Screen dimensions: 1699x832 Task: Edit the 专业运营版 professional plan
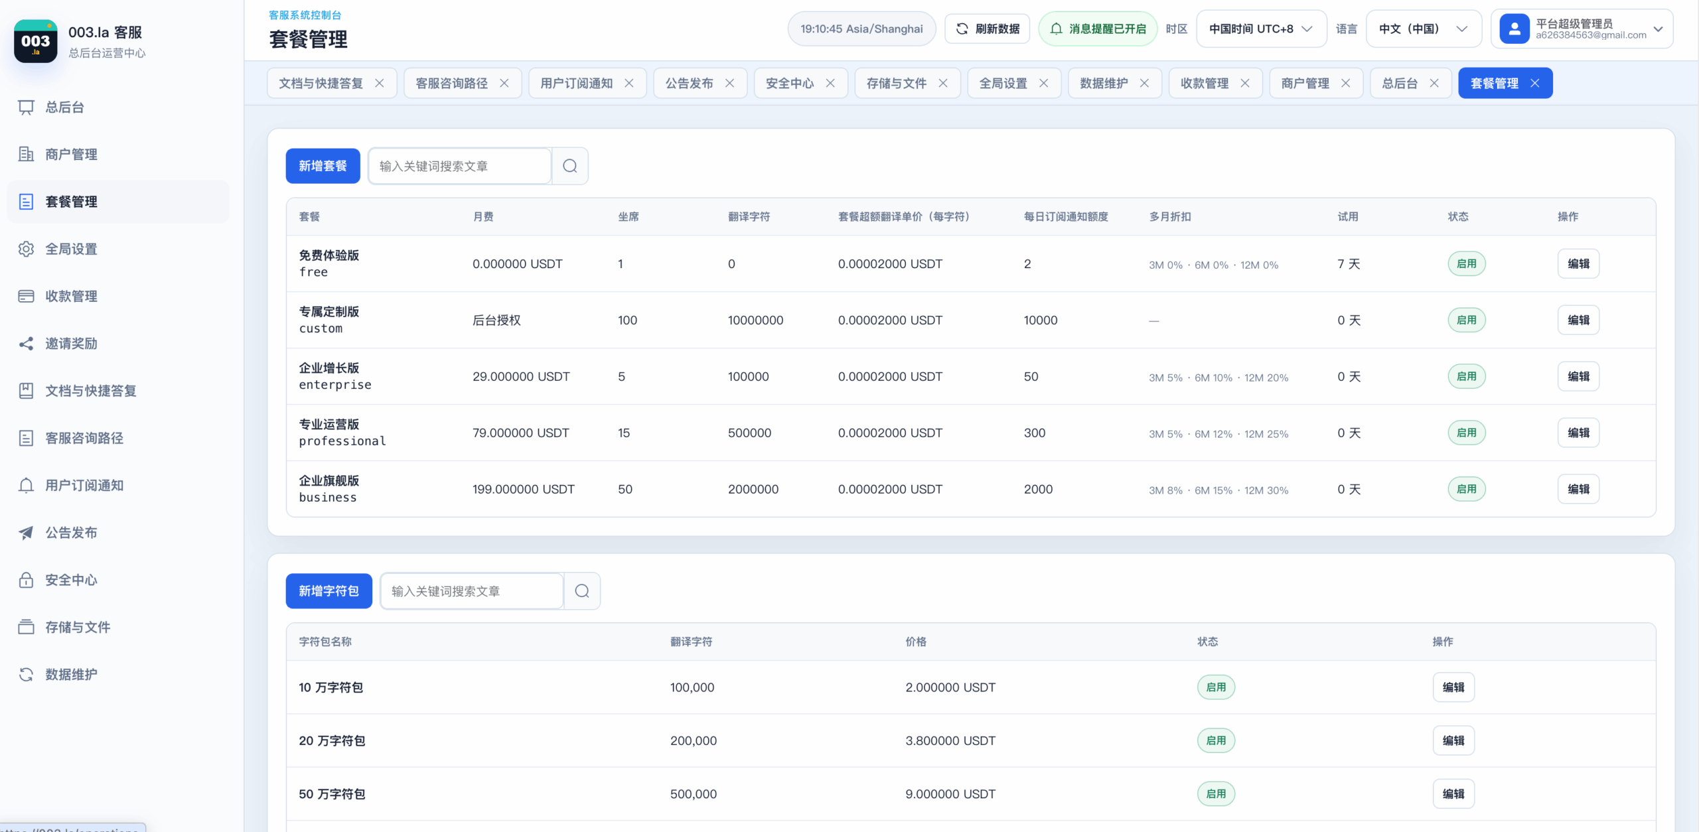[x=1578, y=433]
